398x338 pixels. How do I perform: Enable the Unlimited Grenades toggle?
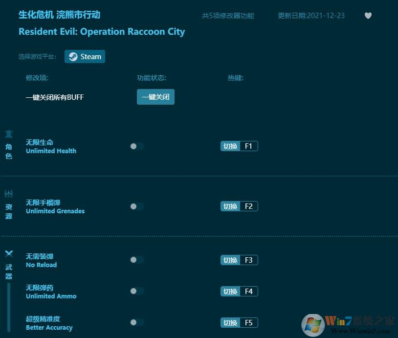[137, 206]
